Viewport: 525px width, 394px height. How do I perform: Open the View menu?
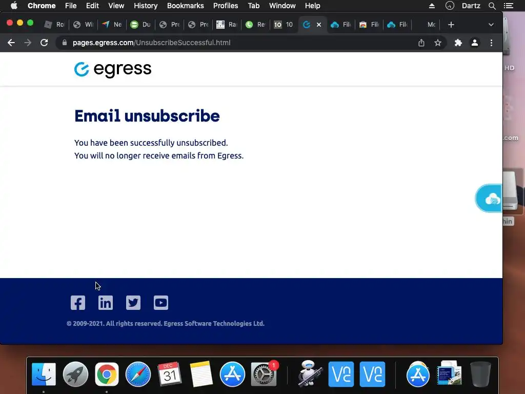116,6
